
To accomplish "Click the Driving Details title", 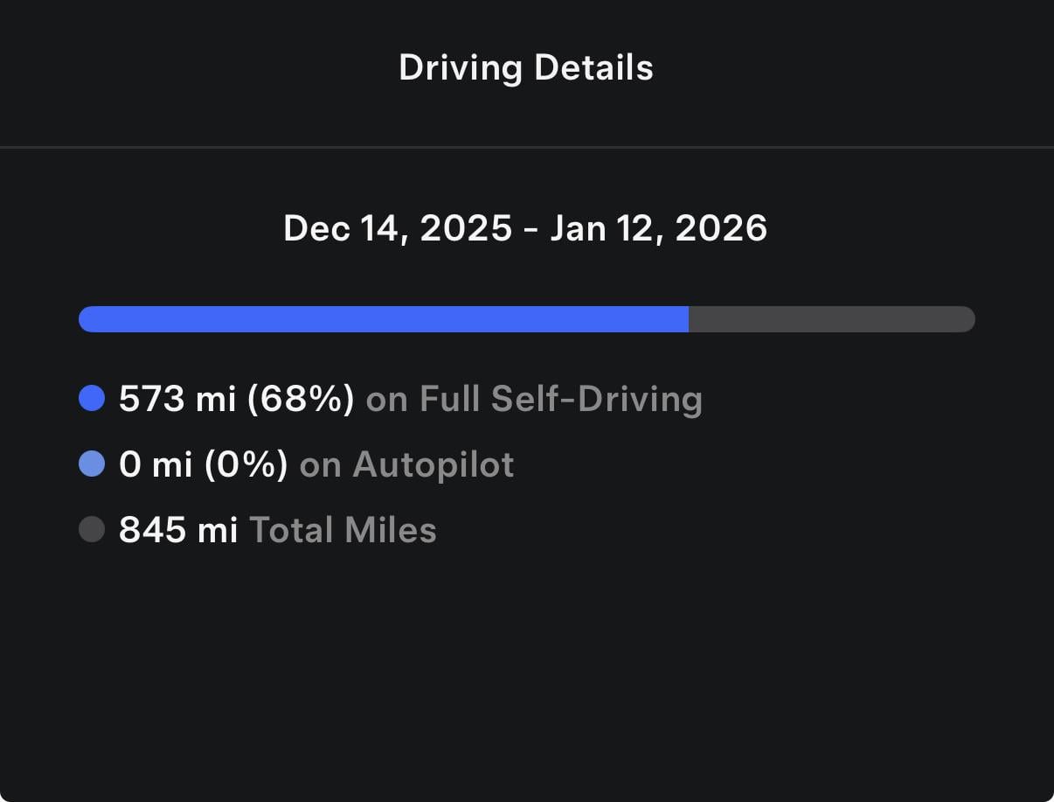I will [526, 68].
